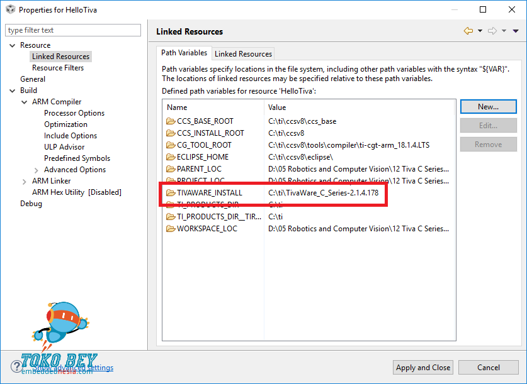Image resolution: width=527 pixels, height=384 pixels.
Task: Click the ECLIPSE_HOME folder icon
Action: [x=171, y=157]
